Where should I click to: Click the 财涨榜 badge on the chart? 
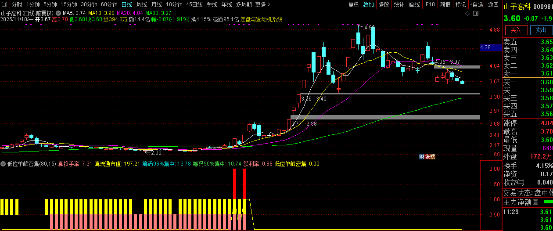tap(427, 157)
